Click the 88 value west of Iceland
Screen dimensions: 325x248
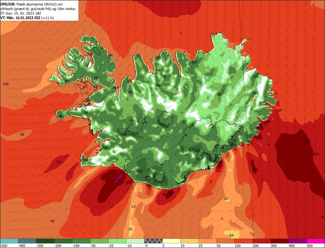[x=22, y=134]
